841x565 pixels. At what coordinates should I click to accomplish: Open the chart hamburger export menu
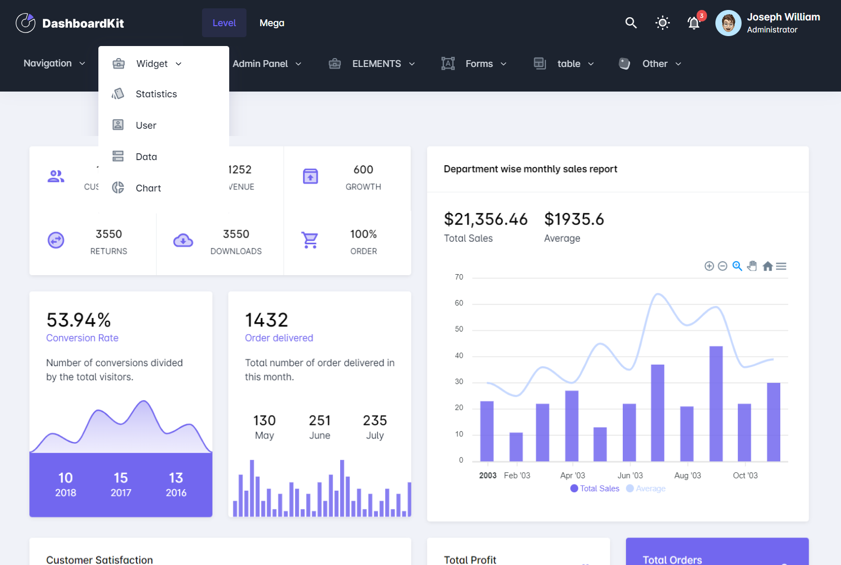click(781, 266)
